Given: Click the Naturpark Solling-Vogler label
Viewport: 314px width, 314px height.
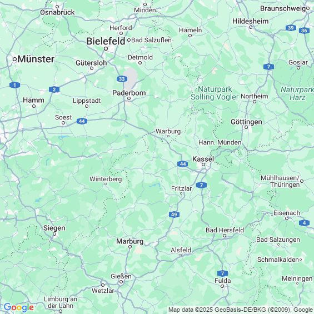Looking at the screenshot, I should [215, 93].
